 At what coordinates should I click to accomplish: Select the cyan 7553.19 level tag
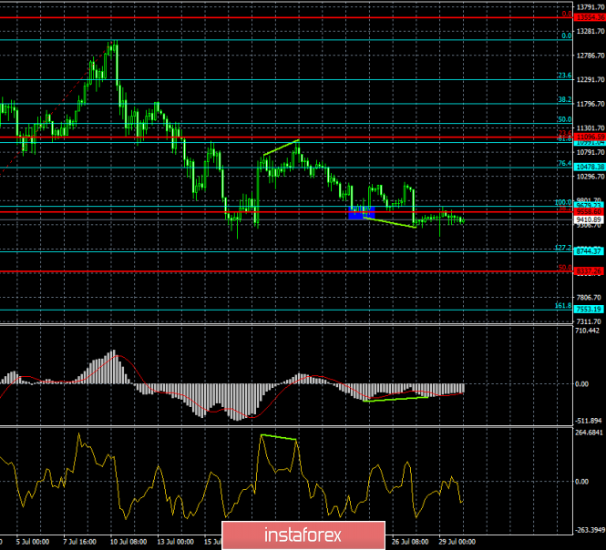589,309
